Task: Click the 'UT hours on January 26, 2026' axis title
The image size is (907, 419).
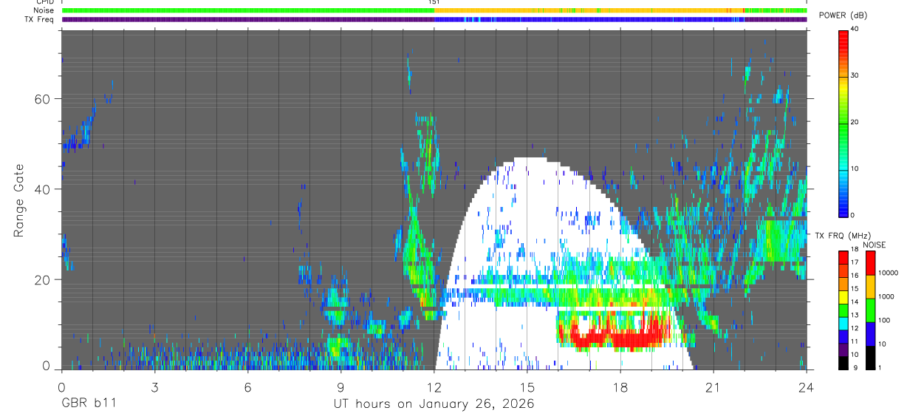Action: pos(434,404)
